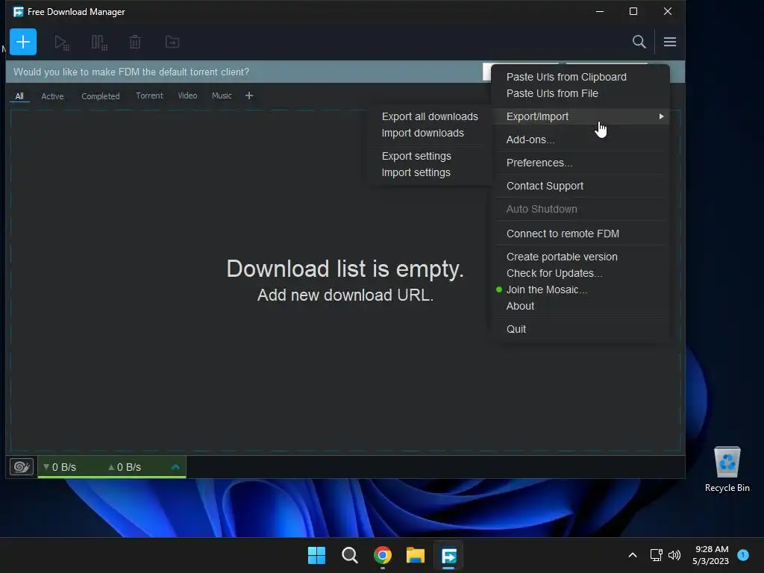Choose Import settings
The height and width of the screenshot is (573, 764).
coord(416,172)
